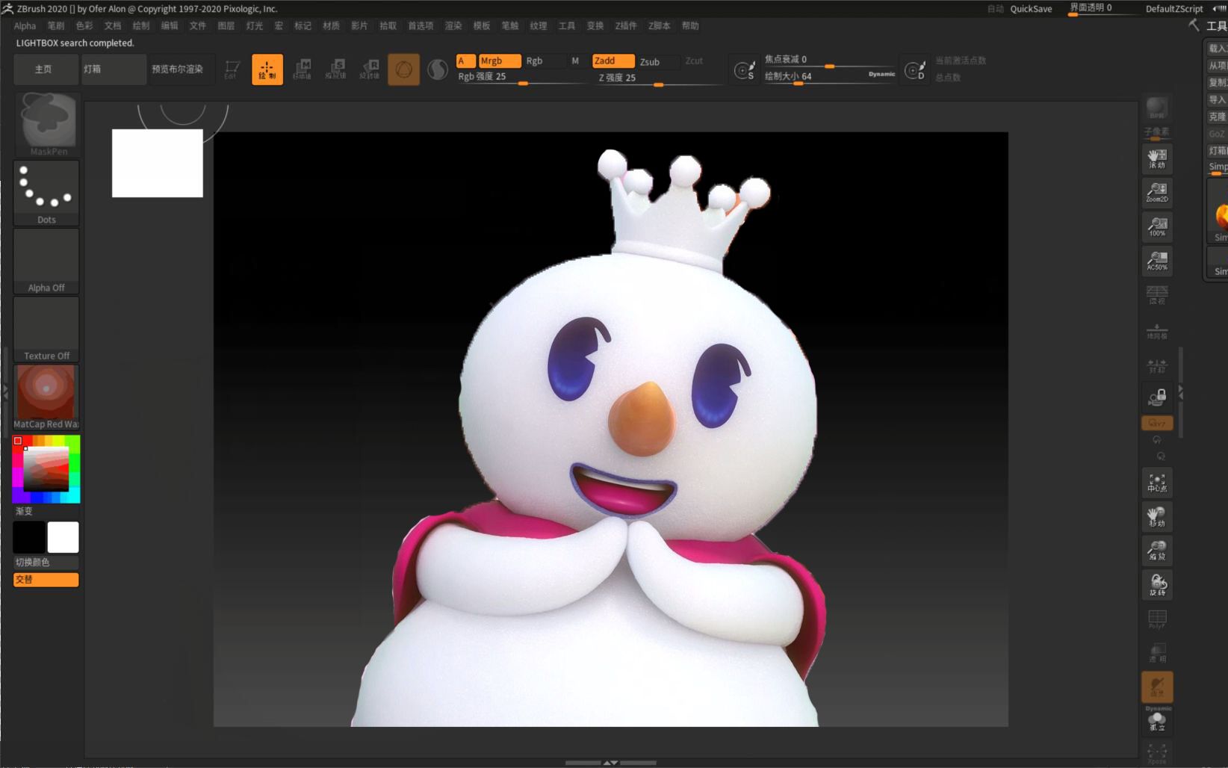Toggle the Dynamic solo icon
This screenshot has height=768, width=1228.
point(1158,720)
